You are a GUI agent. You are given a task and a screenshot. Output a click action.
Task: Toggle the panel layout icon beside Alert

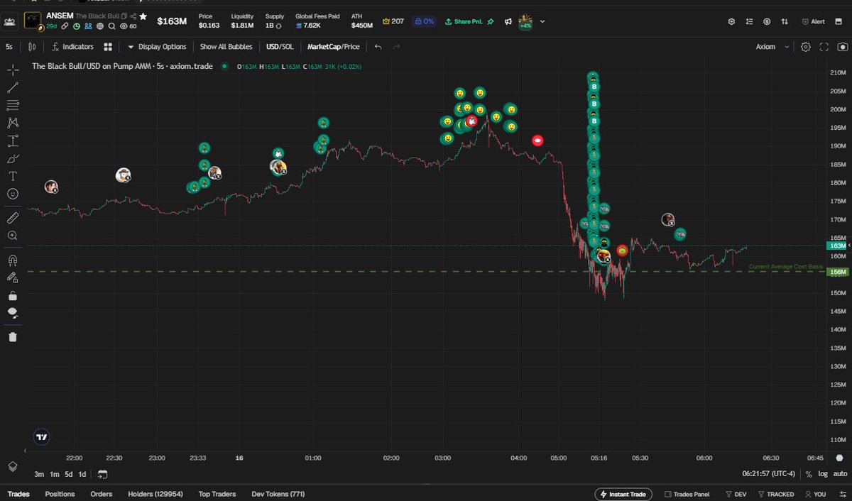(839, 21)
